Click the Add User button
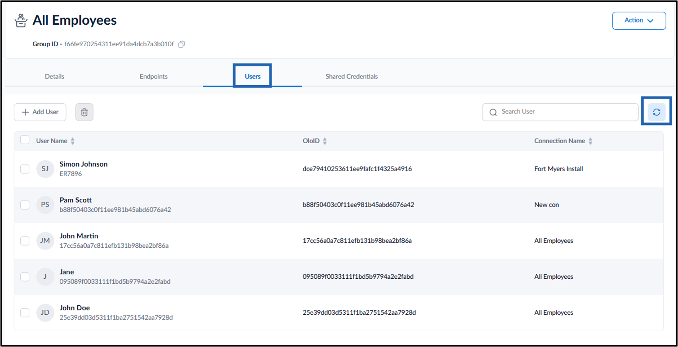 coord(40,112)
